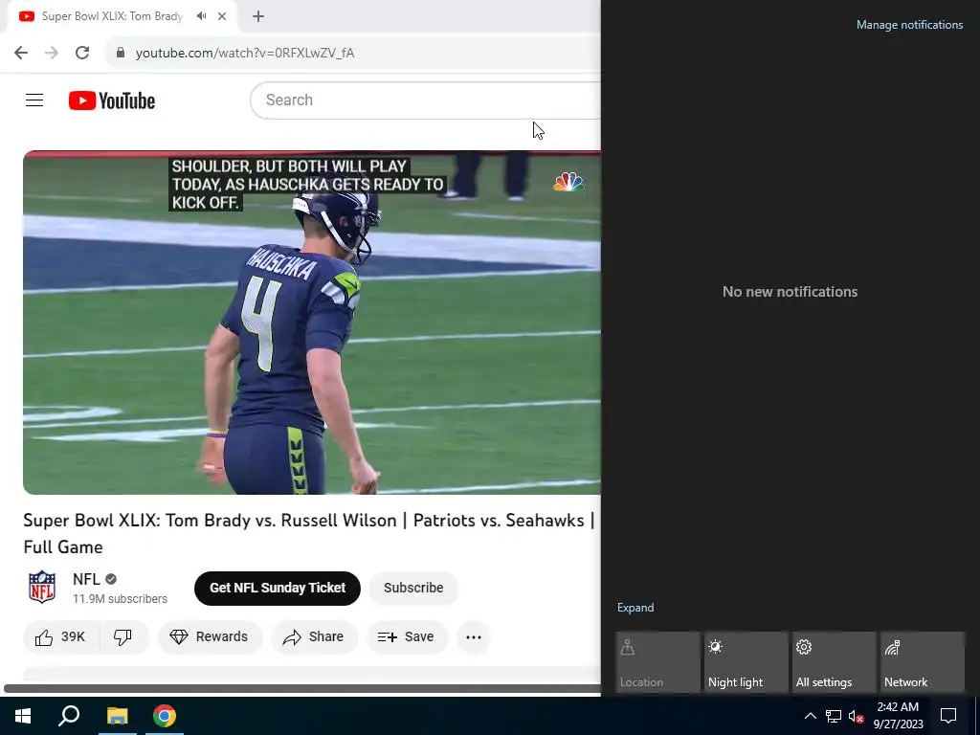The width and height of the screenshot is (980, 735).
Task: Open the NFL channel name link
Action: 86,579
